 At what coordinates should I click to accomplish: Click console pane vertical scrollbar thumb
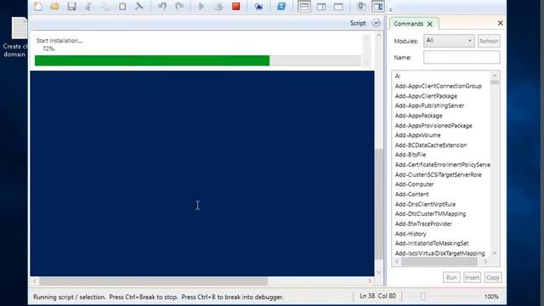[379, 204]
